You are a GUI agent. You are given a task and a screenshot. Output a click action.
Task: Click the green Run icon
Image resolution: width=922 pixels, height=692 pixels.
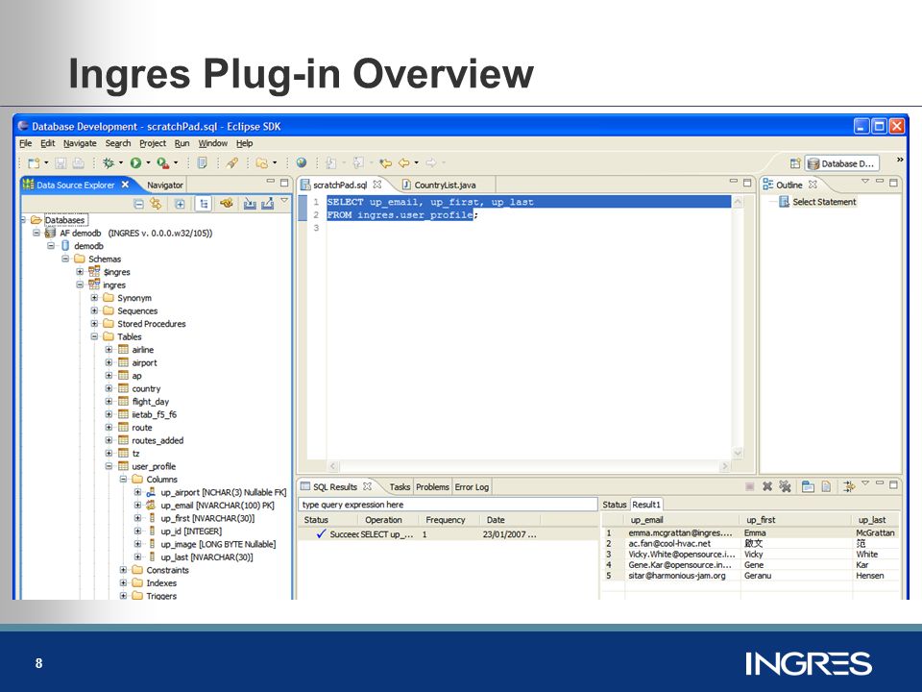pyautogui.click(x=135, y=163)
